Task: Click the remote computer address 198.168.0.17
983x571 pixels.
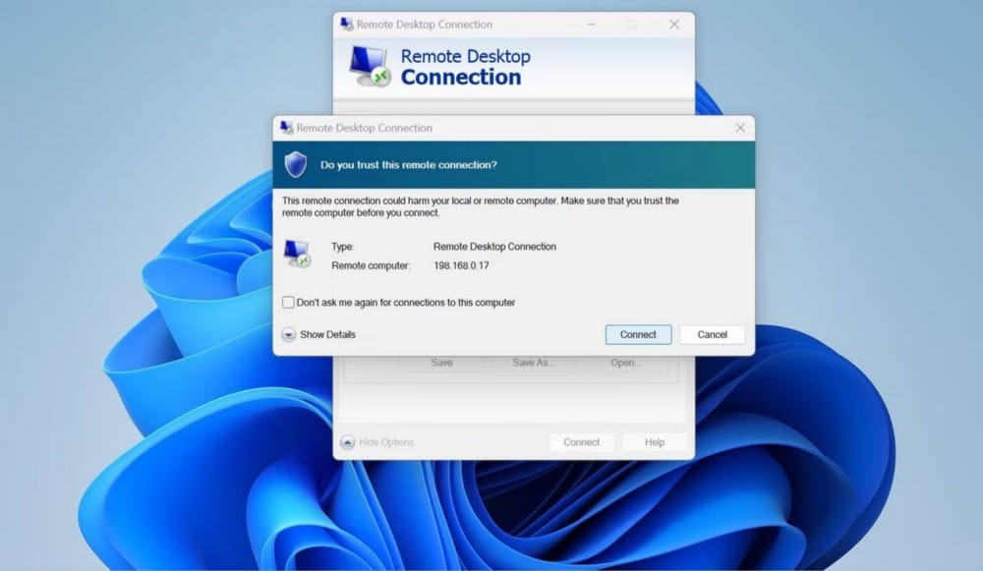Action: (461, 266)
